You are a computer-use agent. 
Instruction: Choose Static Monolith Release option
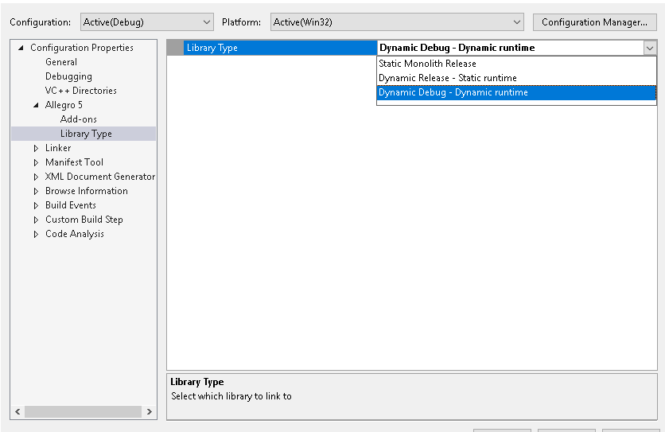(427, 64)
